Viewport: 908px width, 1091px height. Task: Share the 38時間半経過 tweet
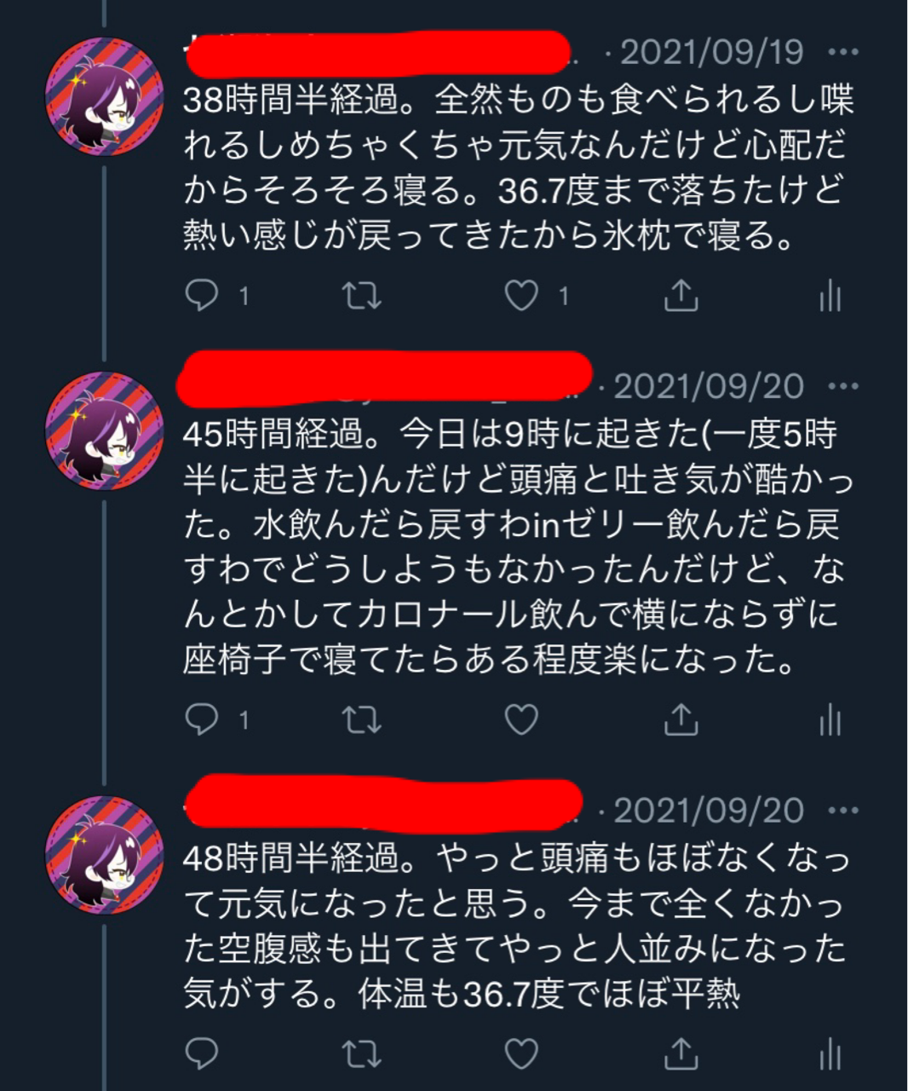click(681, 295)
